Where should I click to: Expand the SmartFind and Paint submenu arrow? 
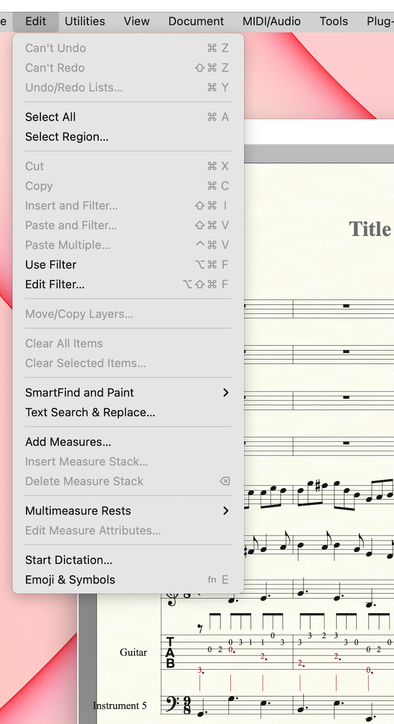(225, 392)
